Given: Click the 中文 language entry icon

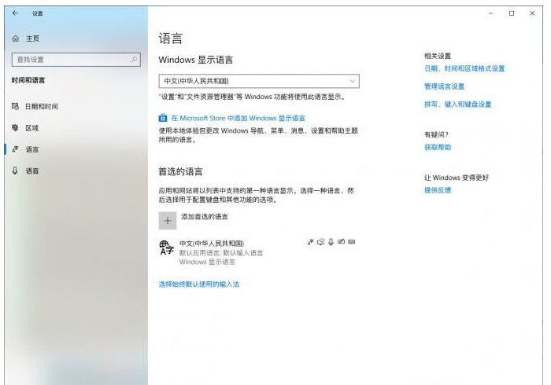Looking at the screenshot, I should tap(167, 247).
